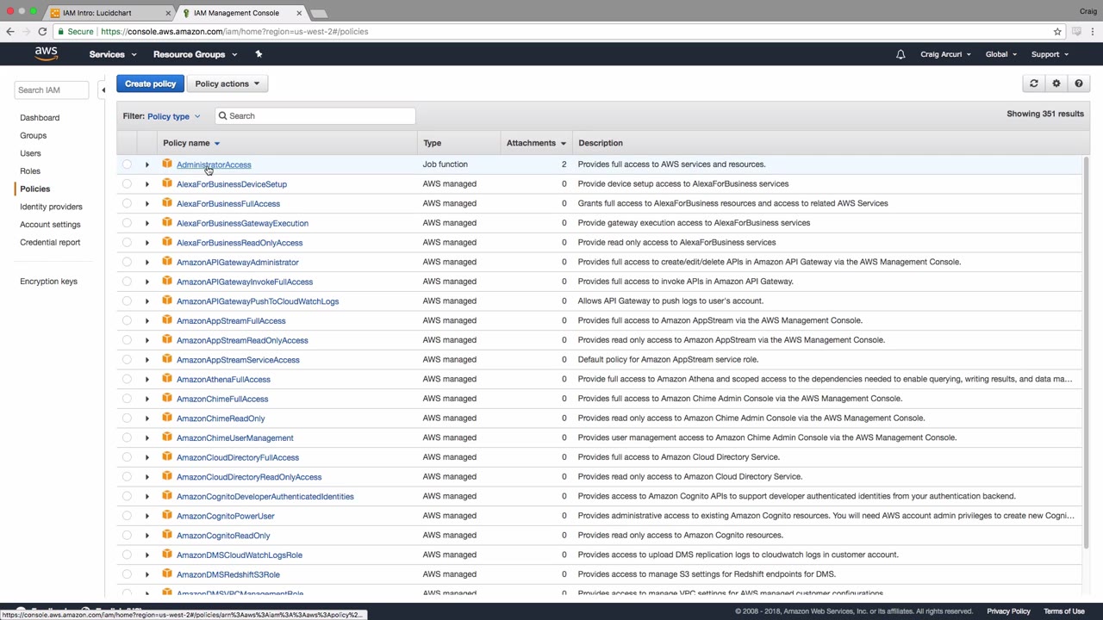
Task: Open the settings gear for the policy table
Action: tap(1056, 84)
